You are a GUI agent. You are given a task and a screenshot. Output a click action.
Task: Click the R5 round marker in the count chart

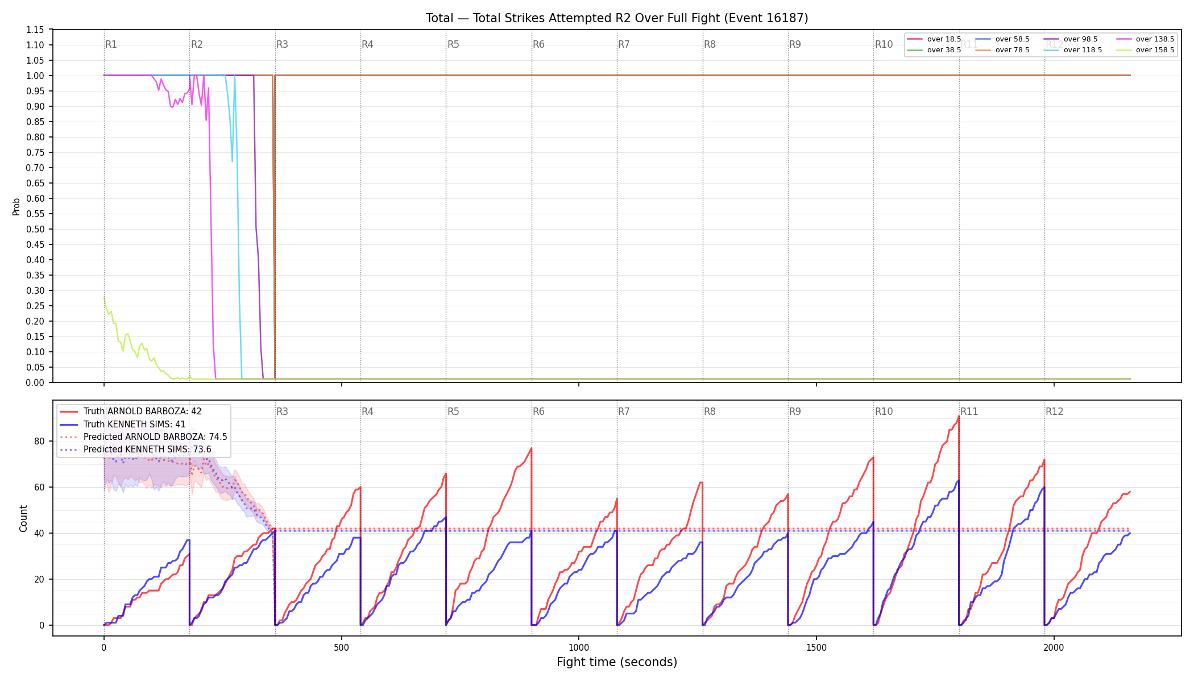(x=453, y=411)
